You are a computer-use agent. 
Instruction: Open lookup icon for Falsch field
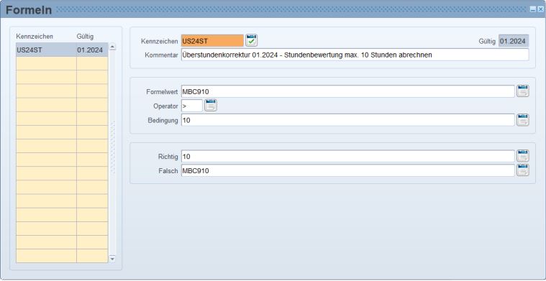click(523, 170)
